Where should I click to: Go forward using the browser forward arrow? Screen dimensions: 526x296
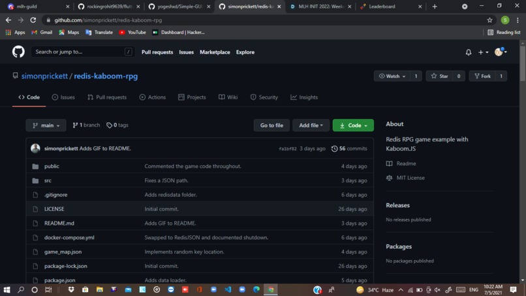pos(21,20)
